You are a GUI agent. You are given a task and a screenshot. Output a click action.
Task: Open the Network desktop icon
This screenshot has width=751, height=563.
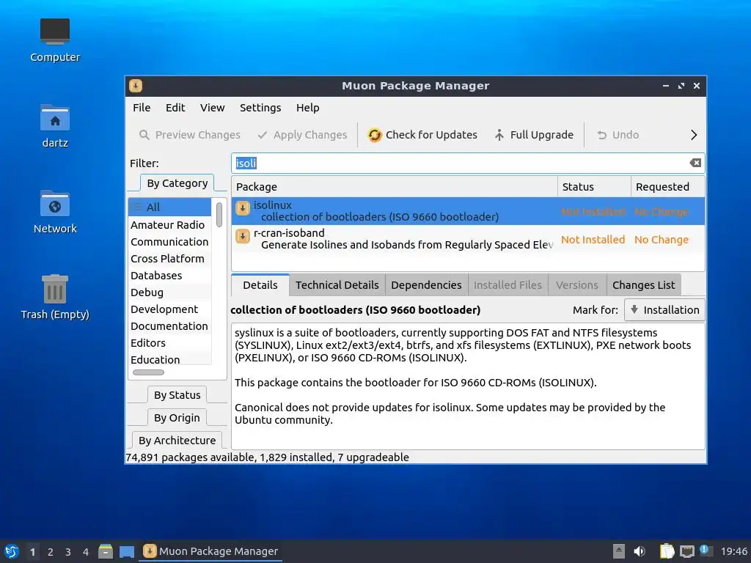55,212
